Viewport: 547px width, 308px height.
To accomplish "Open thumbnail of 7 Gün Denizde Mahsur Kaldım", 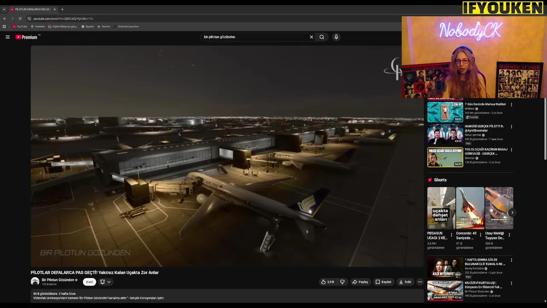I will [445, 112].
